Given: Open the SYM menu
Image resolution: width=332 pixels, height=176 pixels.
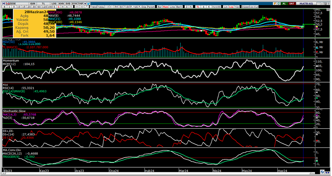Looking at the screenshot, I should click(74, 3).
